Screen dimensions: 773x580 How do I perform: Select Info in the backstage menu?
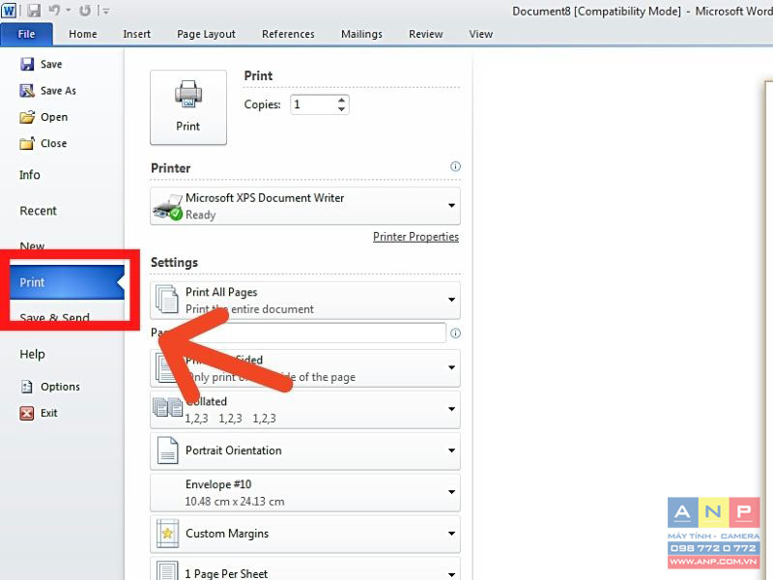[30, 175]
